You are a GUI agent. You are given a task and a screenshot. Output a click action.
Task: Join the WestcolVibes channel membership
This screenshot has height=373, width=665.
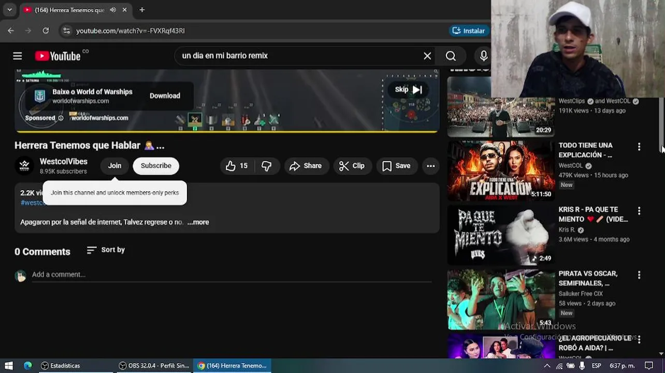(114, 166)
